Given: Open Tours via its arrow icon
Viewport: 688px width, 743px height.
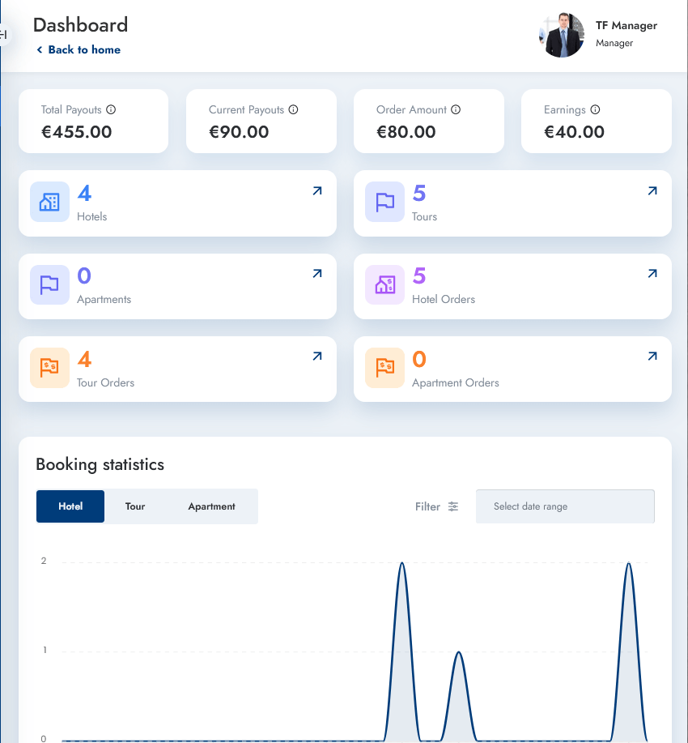Looking at the screenshot, I should point(652,191).
